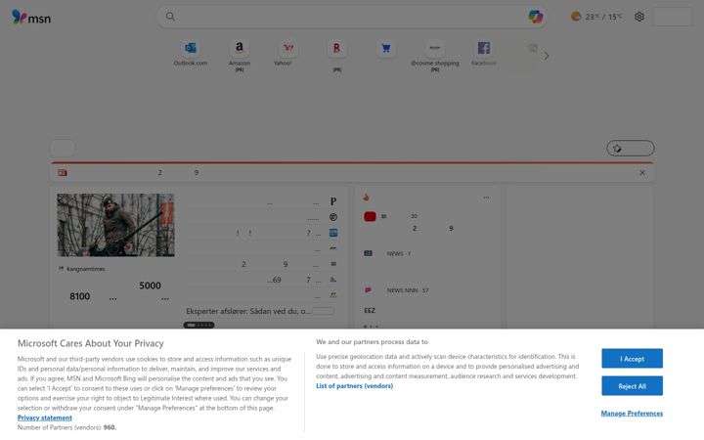Click the blue calendar publisher icon
The image size is (704, 440).
333,233
